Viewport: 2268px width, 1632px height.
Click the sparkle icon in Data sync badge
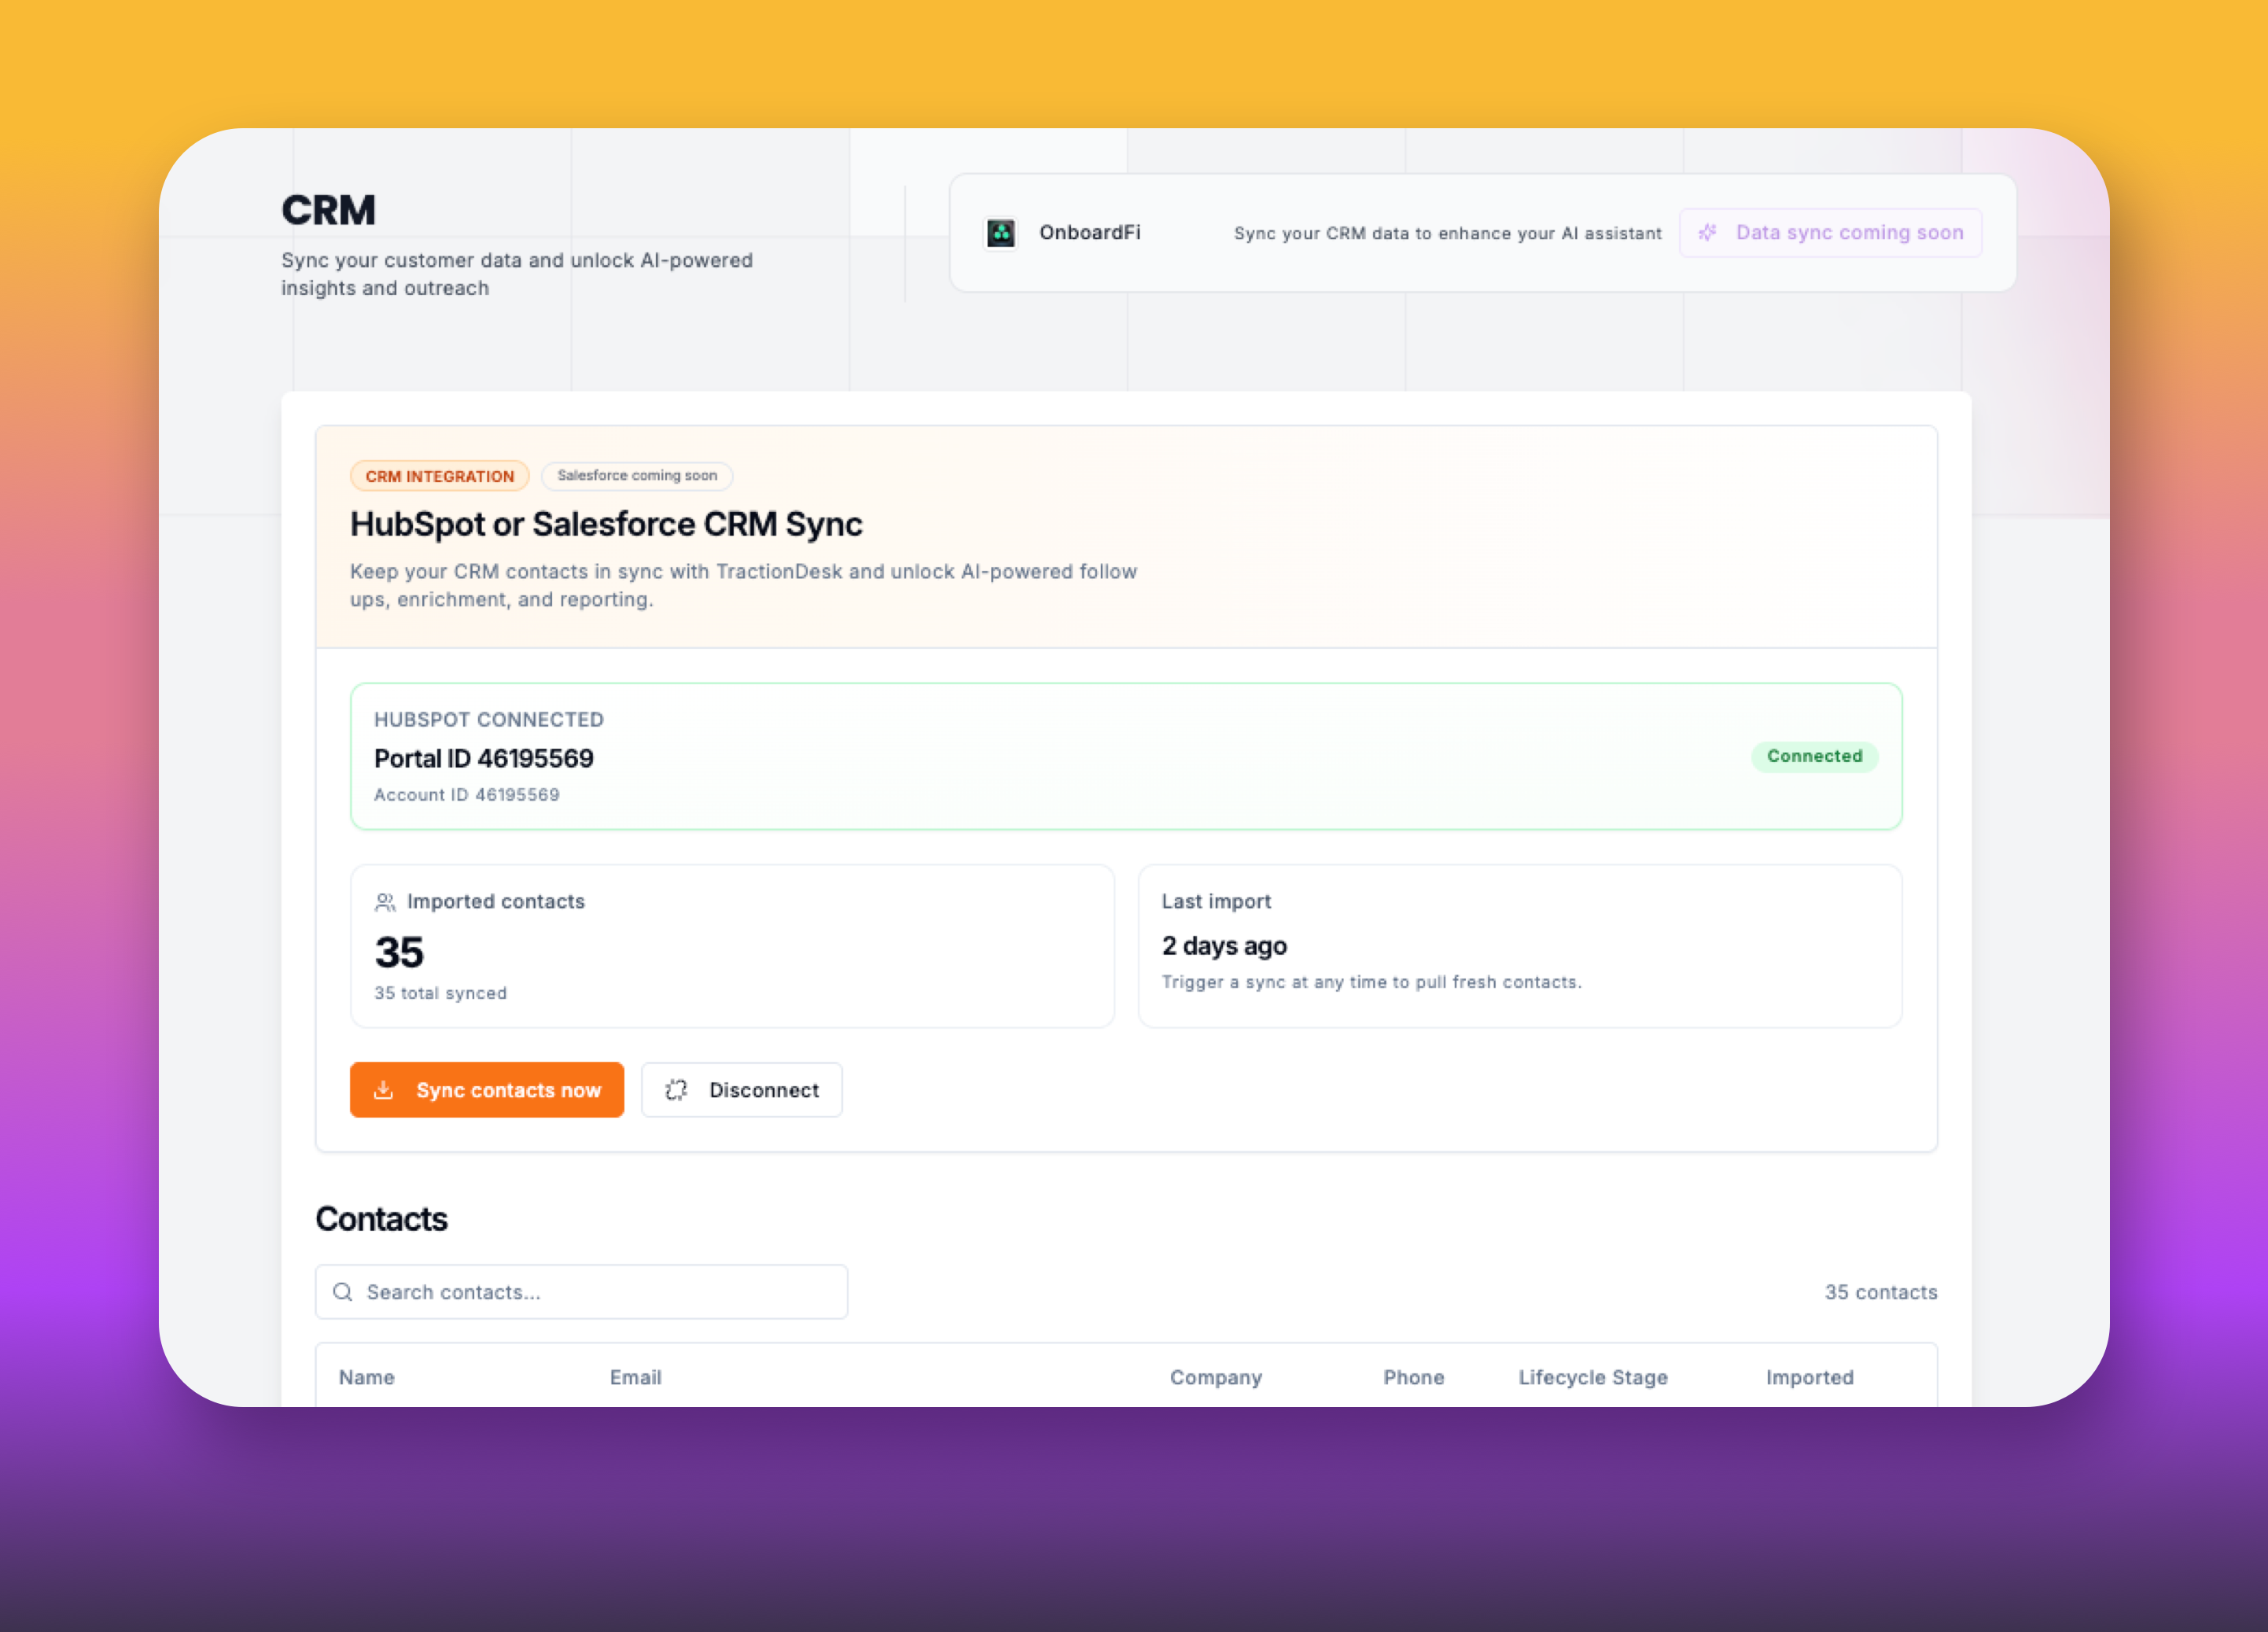click(x=1707, y=233)
